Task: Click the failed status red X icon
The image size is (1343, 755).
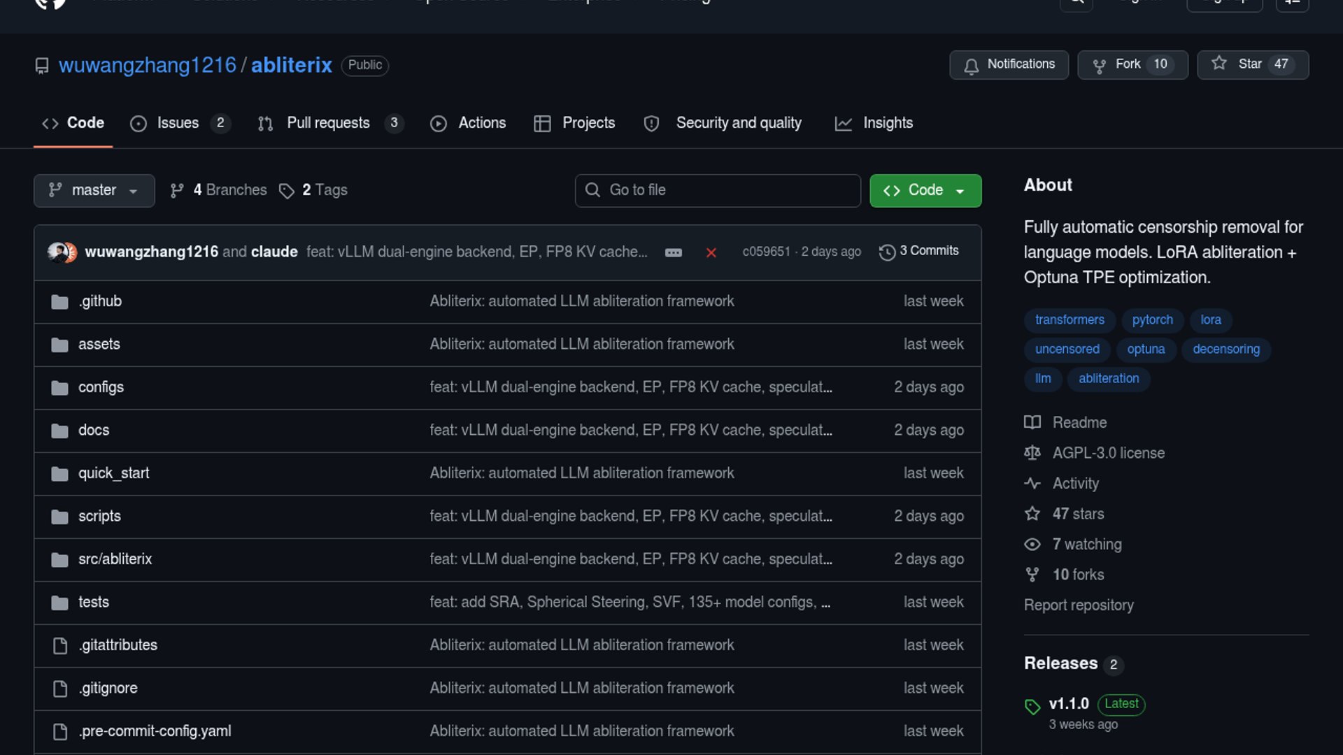Action: [711, 252]
